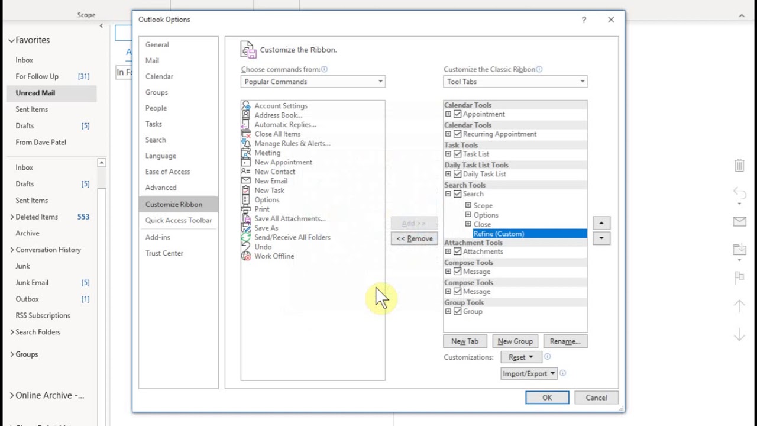Toggle the first Compose Tools Message checkbox

click(457, 272)
